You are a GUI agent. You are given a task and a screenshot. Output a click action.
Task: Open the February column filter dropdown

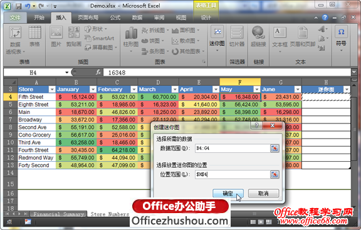134,90
